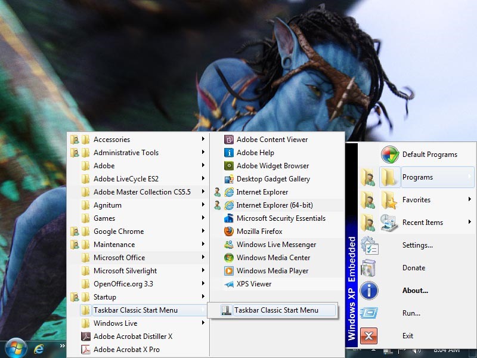Click the XPS Viewer icon
Image resolution: width=477 pixels, height=358 pixels.
point(229,284)
